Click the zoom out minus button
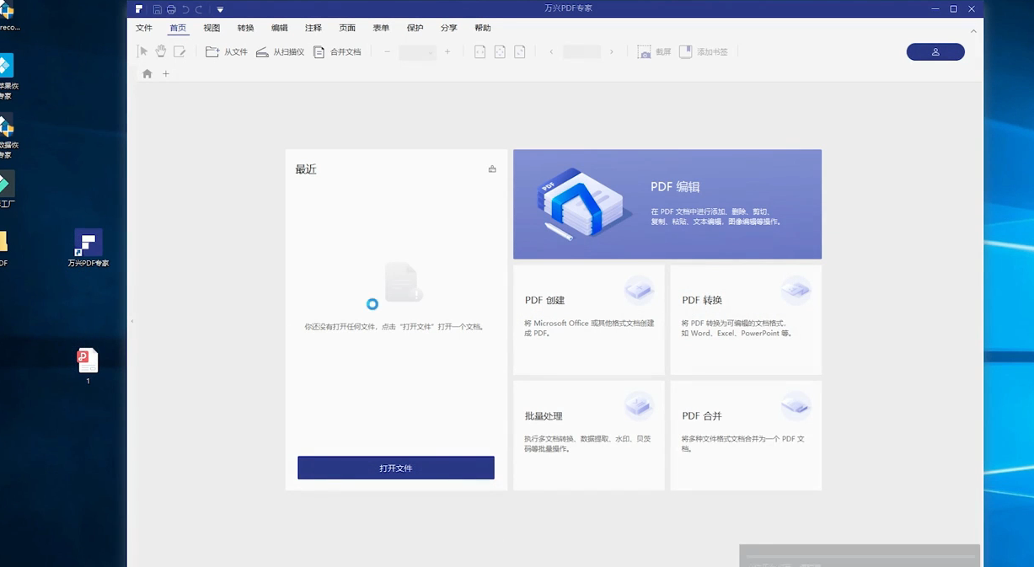Viewport: 1034px width, 567px height. pyautogui.click(x=387, y=51)
